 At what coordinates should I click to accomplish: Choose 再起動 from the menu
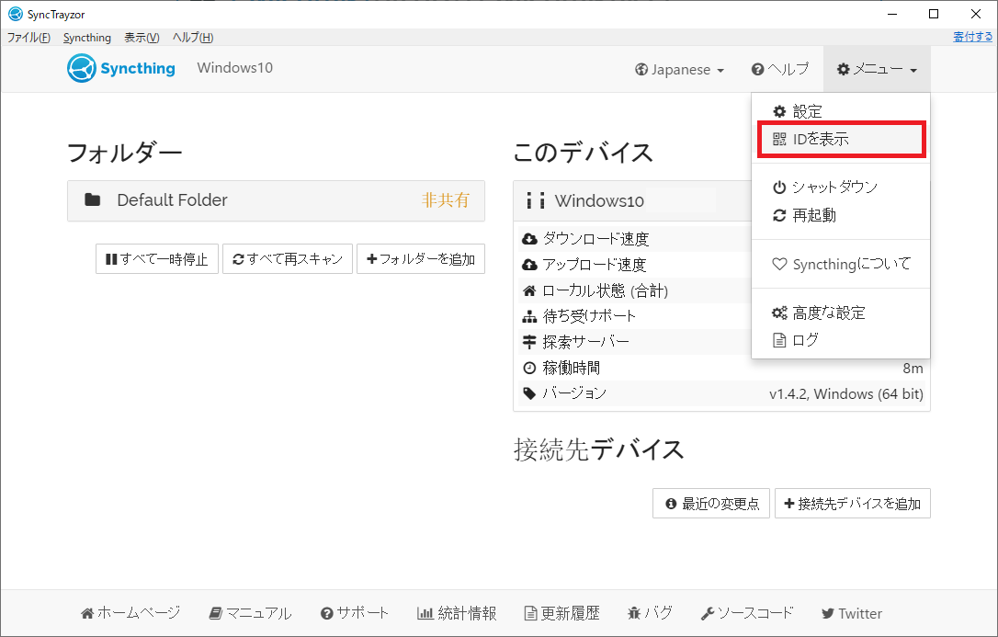[x=841, y=216]
